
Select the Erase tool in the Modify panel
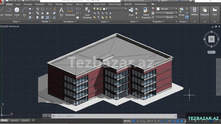[54, 9]
